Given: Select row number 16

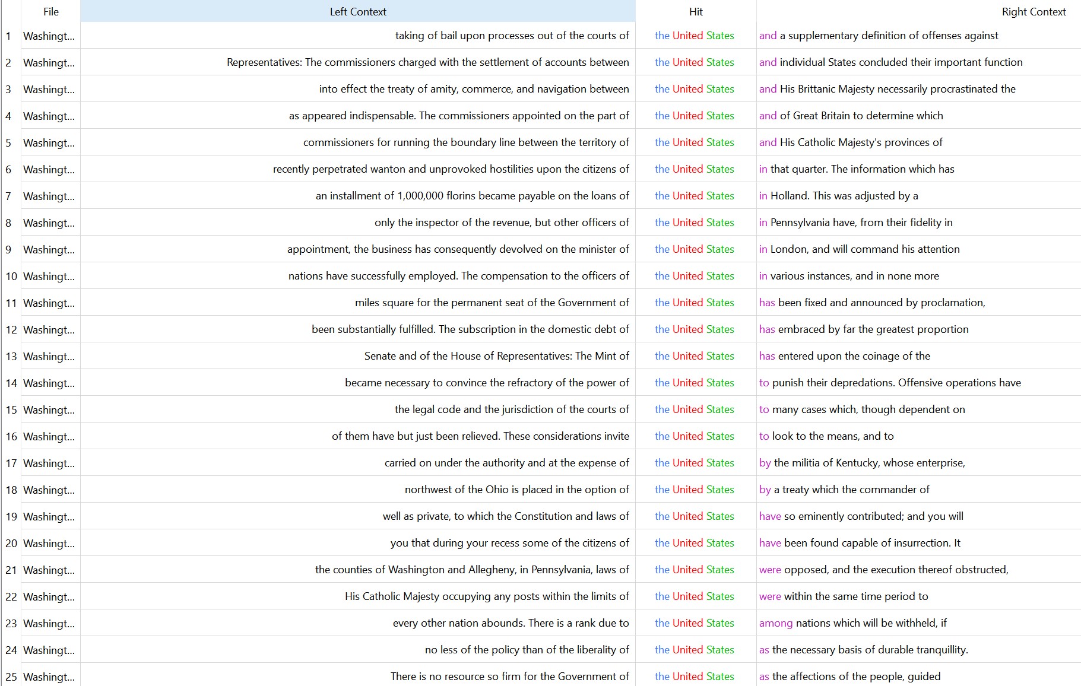Looking at the screenshot, I should [11, 436].
